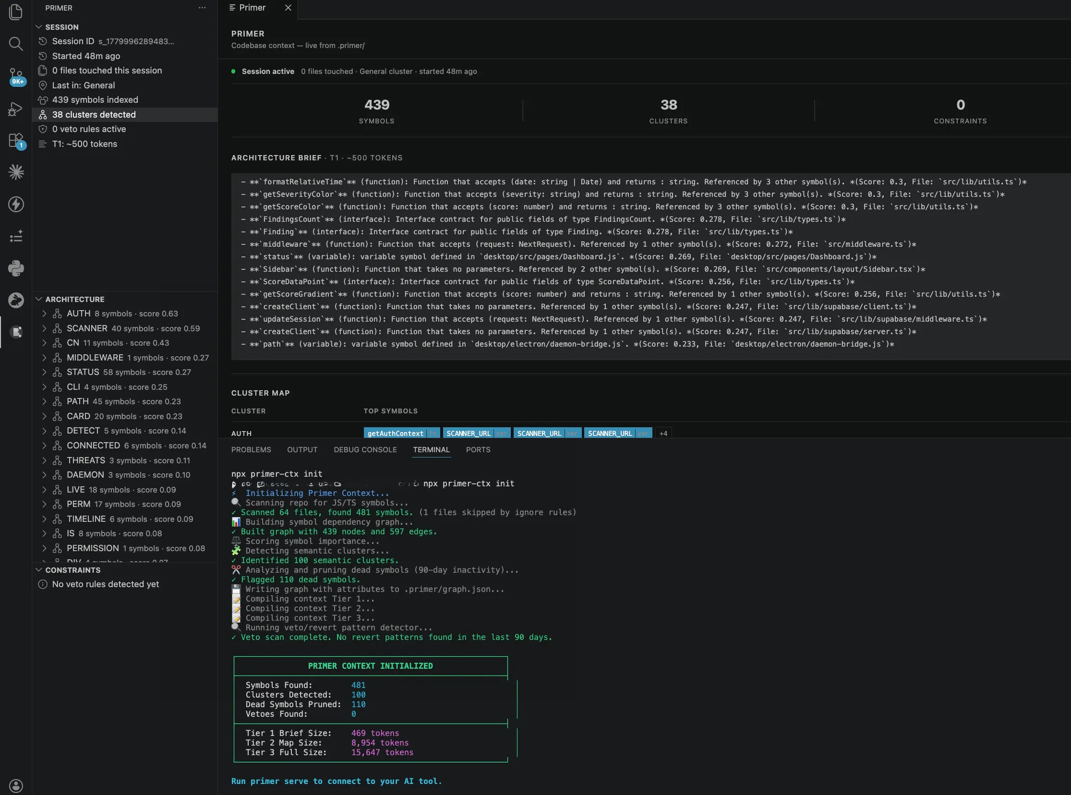
Task: Click the 0 CONSTRAINTS stat
Action: 960,111
